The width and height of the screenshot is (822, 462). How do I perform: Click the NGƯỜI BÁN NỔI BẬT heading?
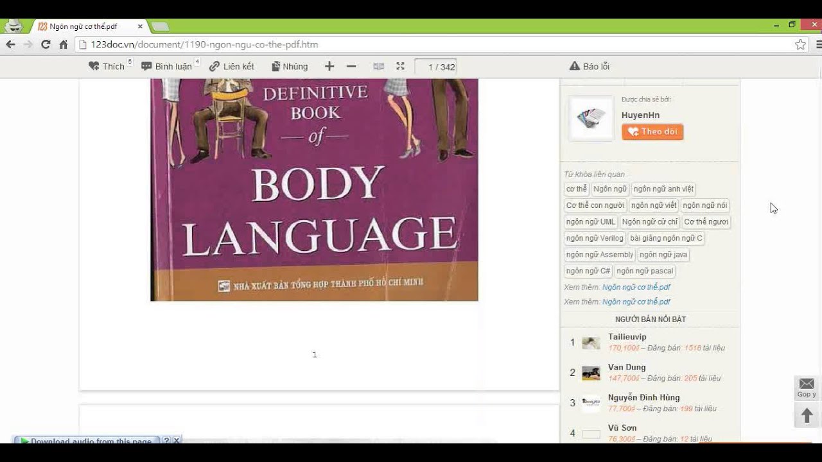651,320
